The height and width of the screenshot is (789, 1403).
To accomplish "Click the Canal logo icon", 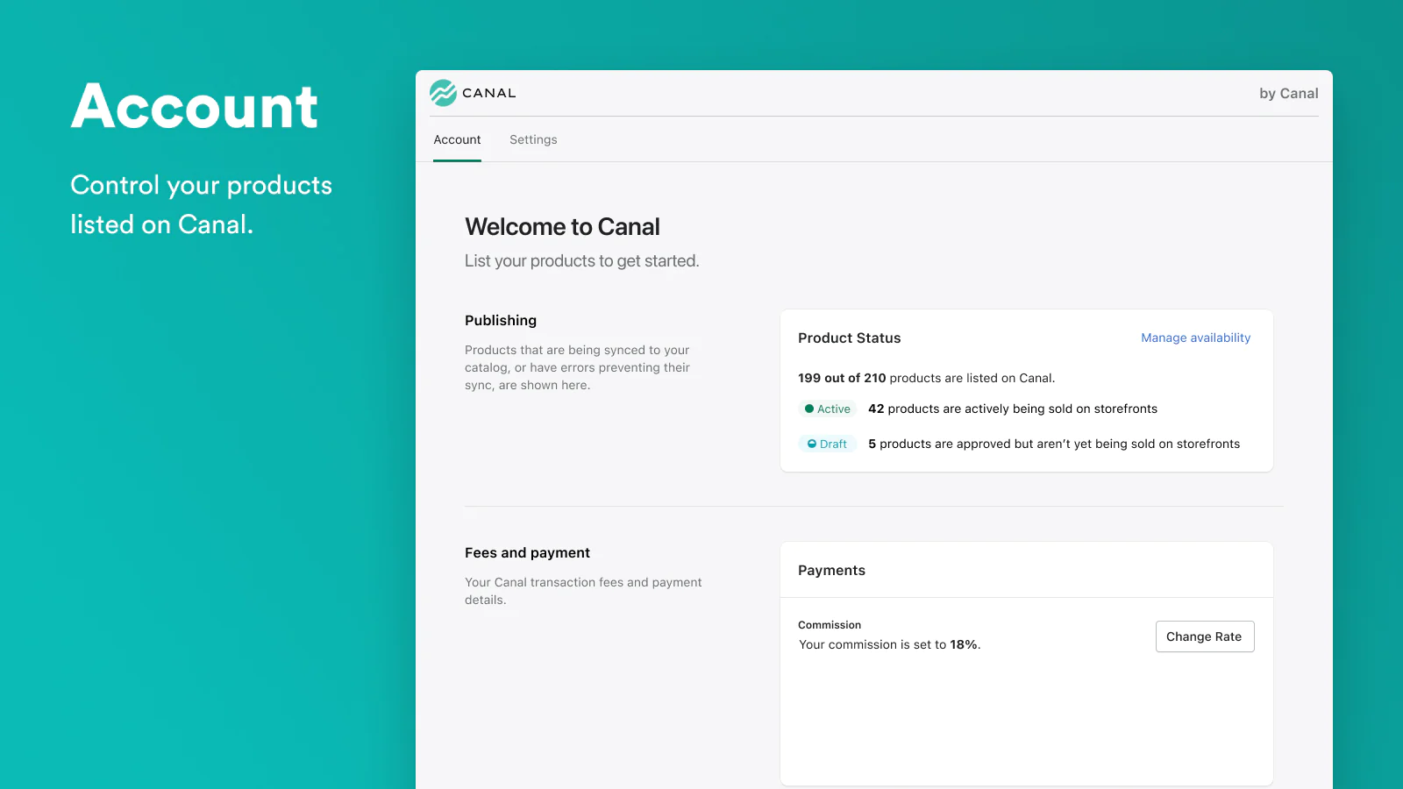I will point(443,93).
